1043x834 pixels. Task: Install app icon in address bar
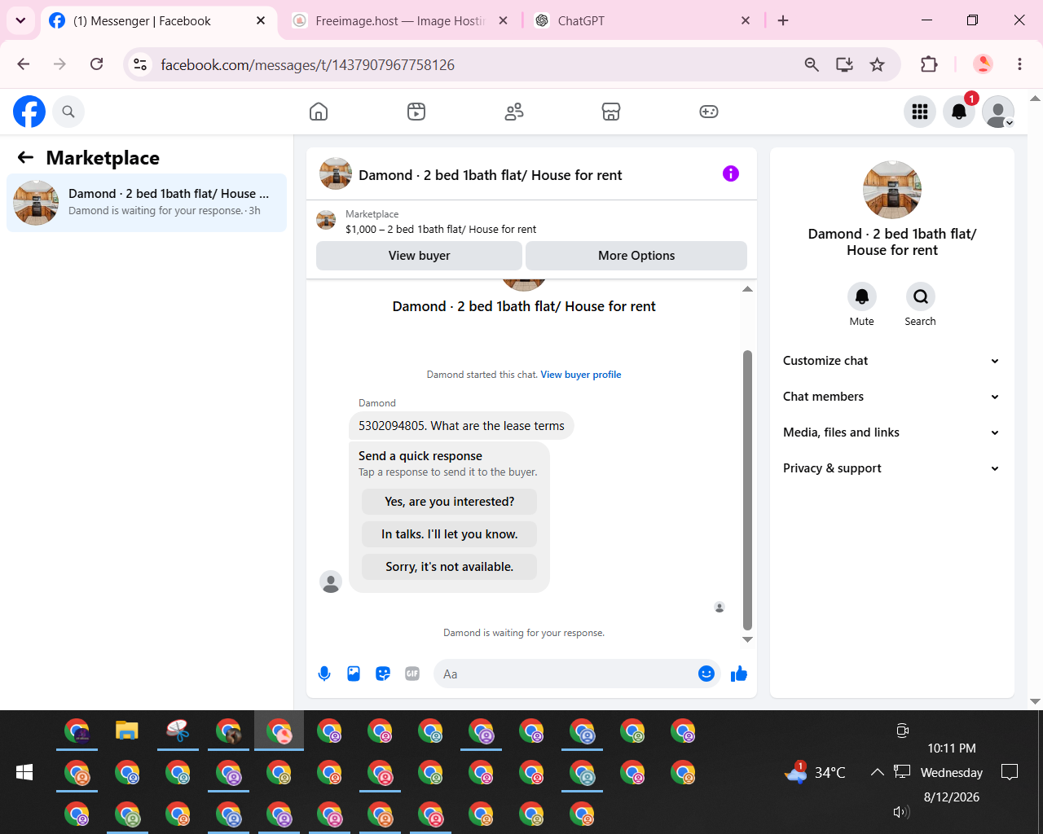pyautogui.click(x=845, y=64)
